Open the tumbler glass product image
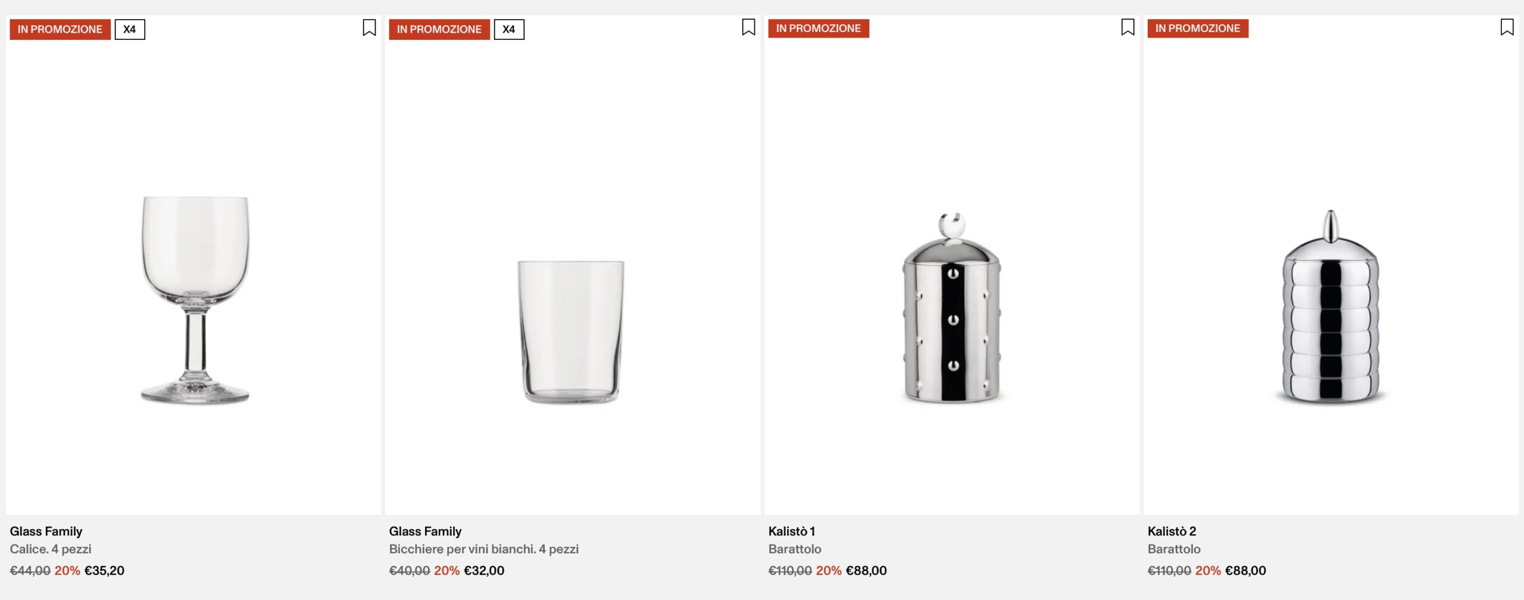Screen dimensions: 1524x600 571,331
